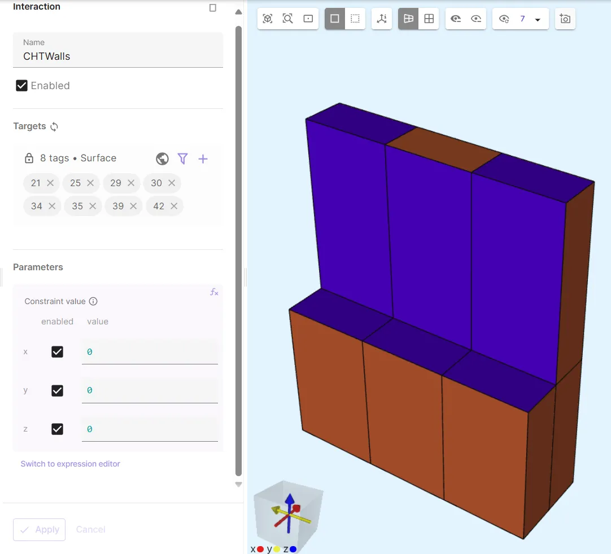Open the fx expression icon in Parameters
Viewport: 611px width, 554px height.
214,292
